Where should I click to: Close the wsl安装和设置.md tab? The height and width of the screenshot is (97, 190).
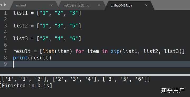click(99, 5)
